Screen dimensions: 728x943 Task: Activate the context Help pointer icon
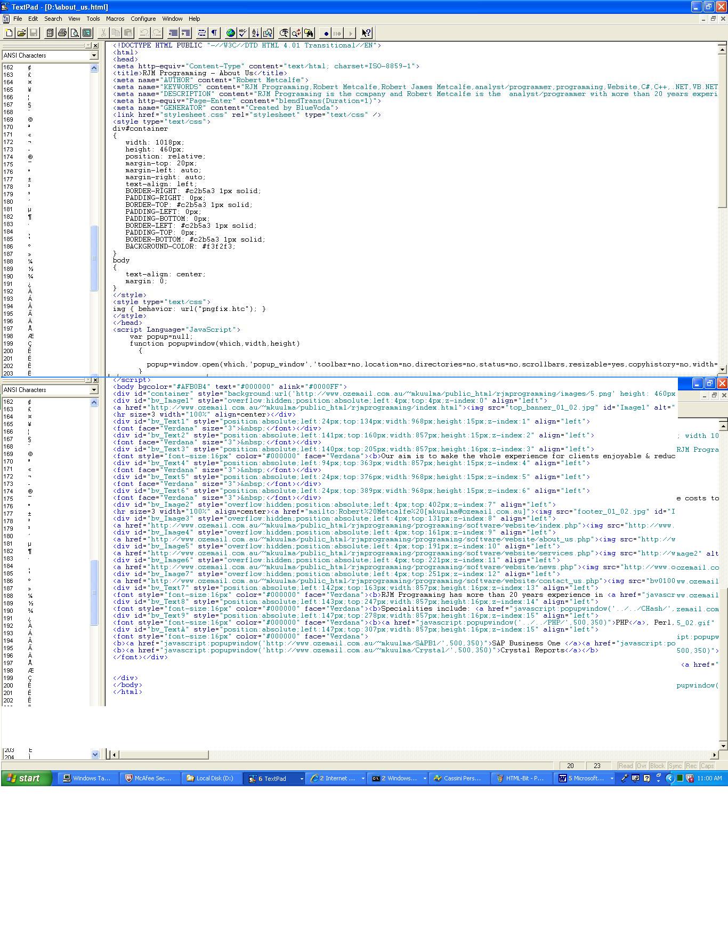click(x=366, y=33)
